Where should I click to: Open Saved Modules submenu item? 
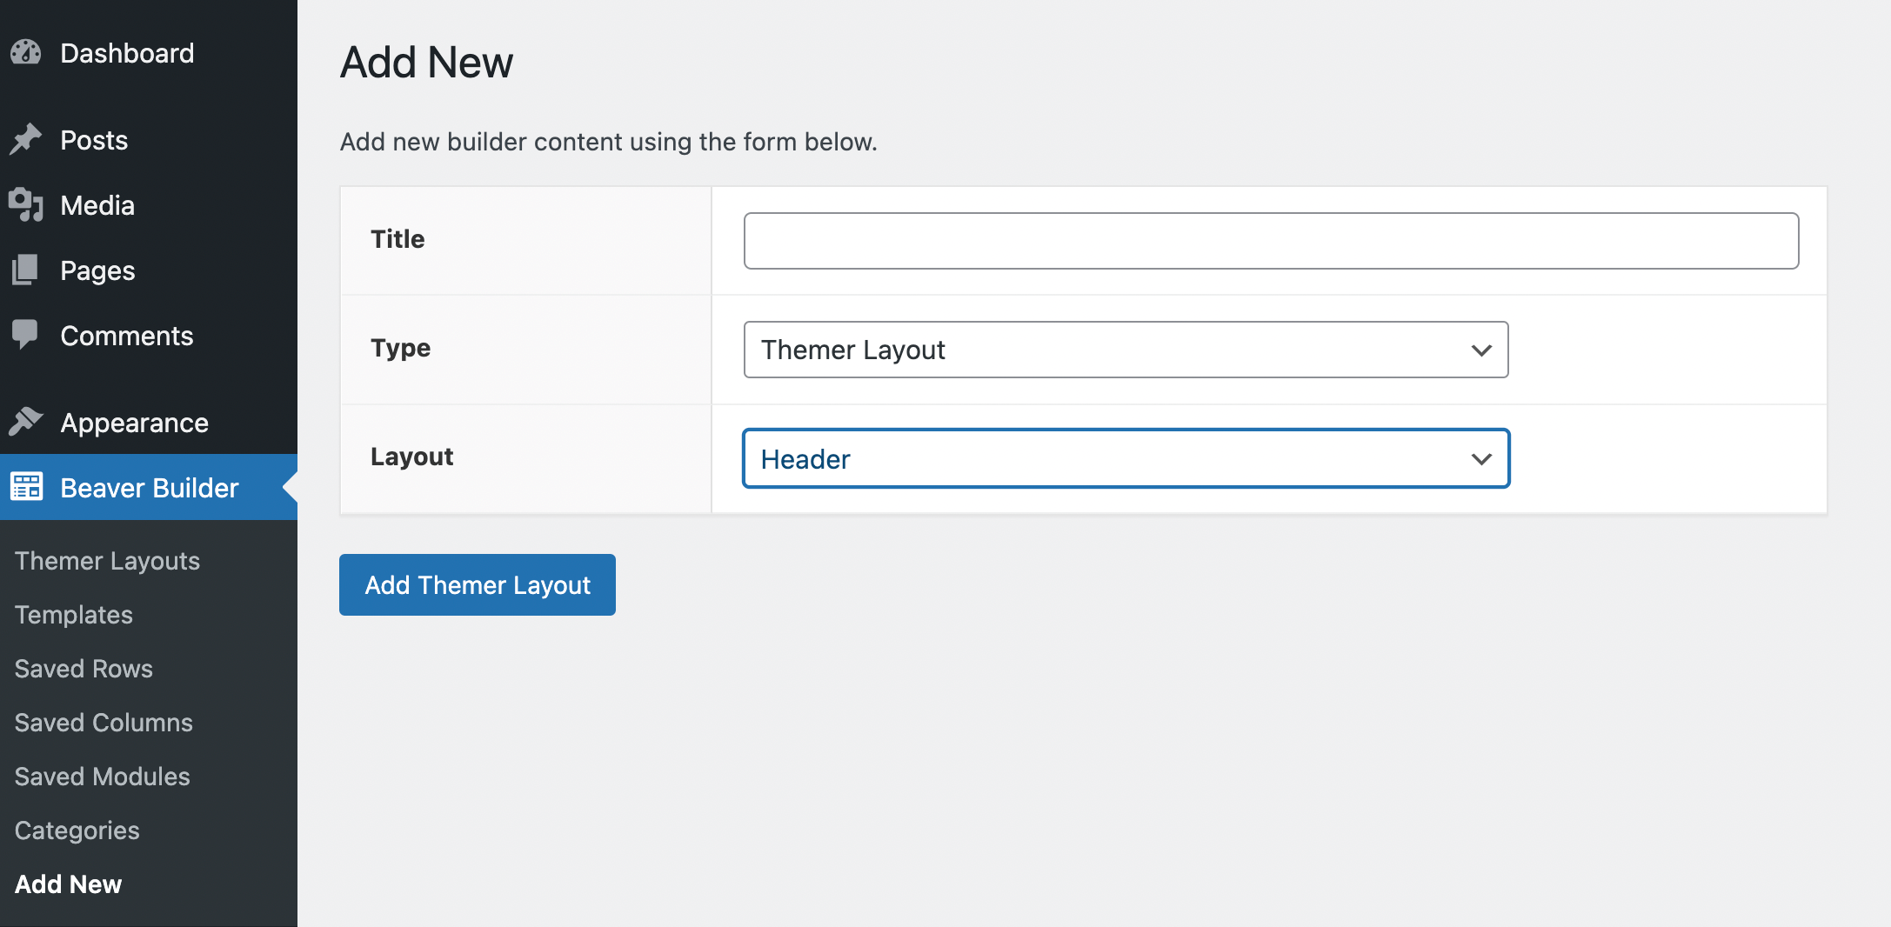(102, 777)
